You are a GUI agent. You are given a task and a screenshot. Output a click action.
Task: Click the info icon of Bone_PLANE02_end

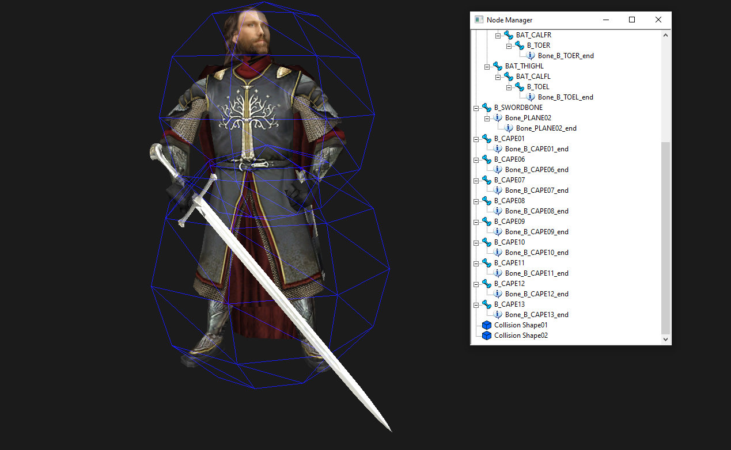509,128
